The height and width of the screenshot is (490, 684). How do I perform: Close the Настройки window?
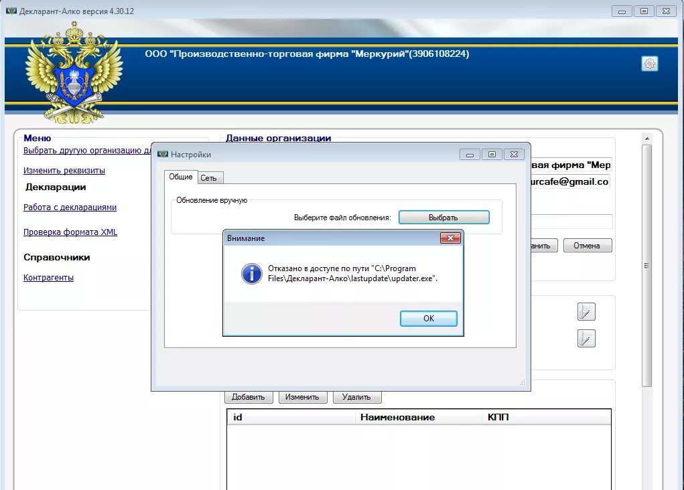(x=514, y=155)
